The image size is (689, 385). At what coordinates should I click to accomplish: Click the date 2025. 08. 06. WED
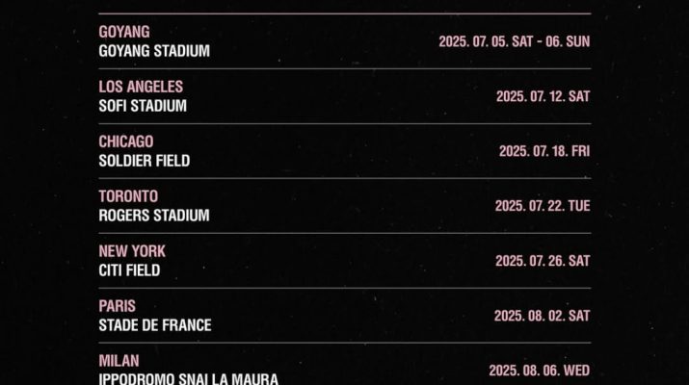pos(540,371)
